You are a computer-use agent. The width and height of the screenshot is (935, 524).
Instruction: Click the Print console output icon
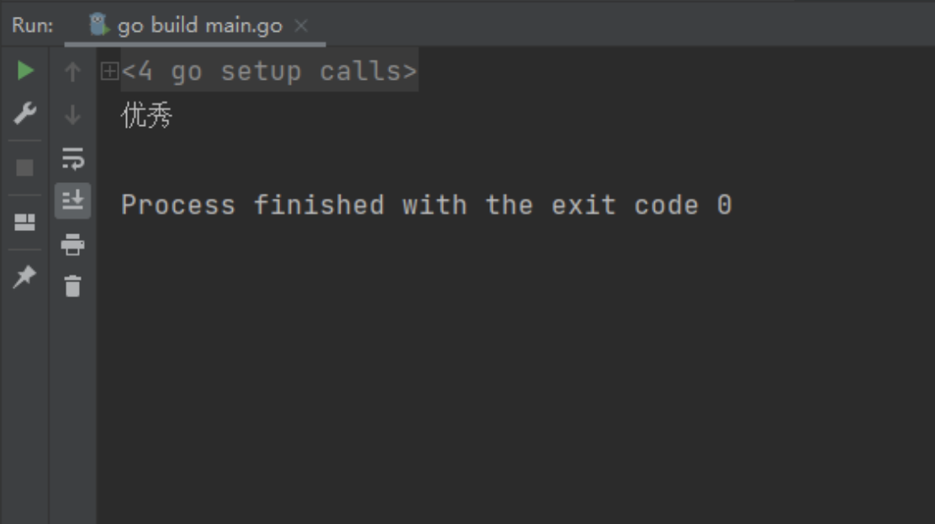pos(73,244)
